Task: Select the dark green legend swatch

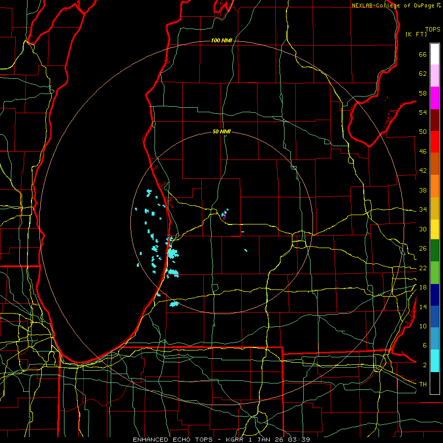Action: tap(435, 250)
